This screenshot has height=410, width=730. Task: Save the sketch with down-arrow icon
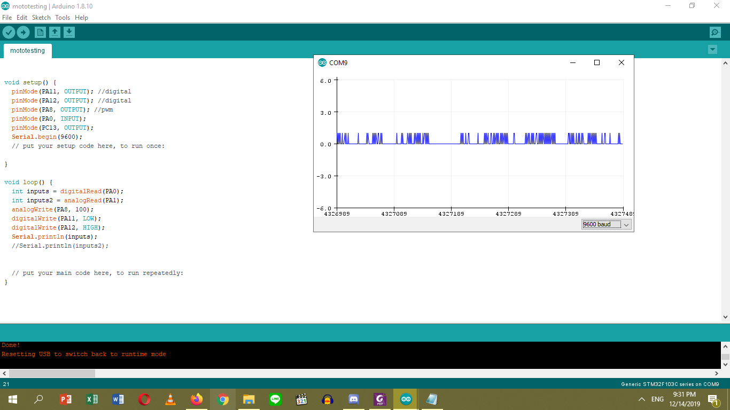pyautogui.click(x=69, y=33)
